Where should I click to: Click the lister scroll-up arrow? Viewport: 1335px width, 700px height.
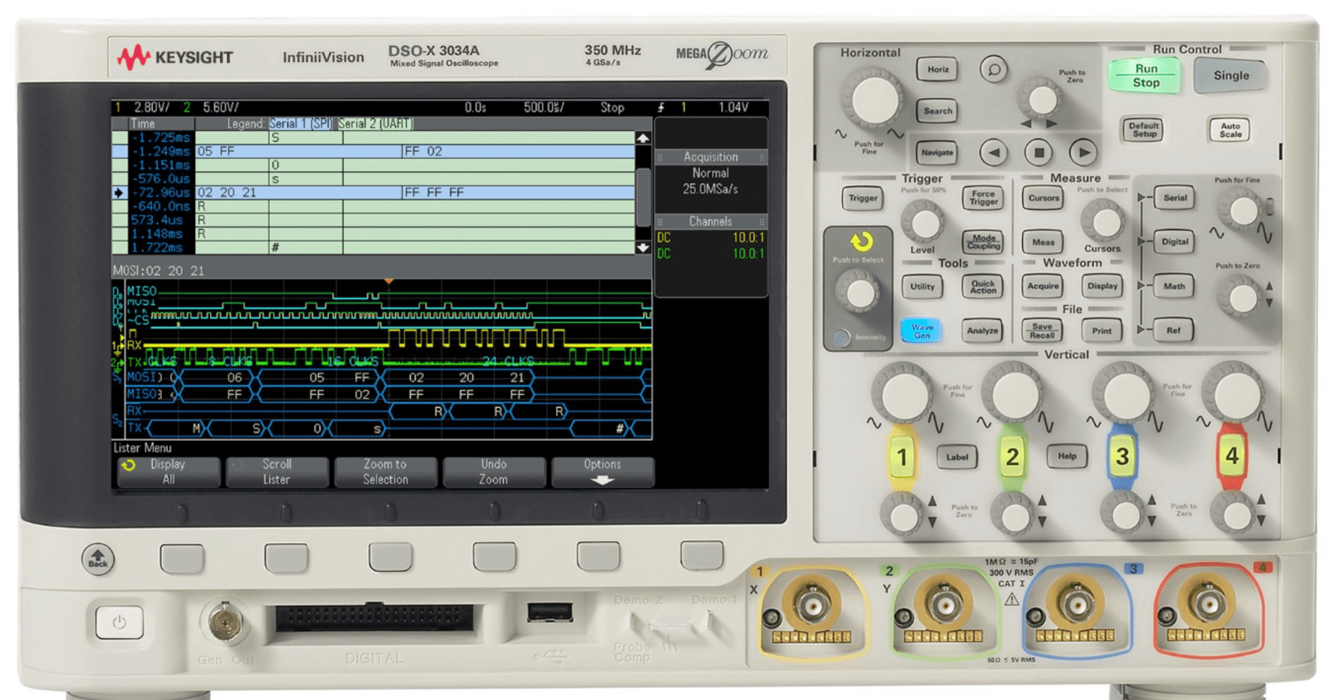pos(643,137)
